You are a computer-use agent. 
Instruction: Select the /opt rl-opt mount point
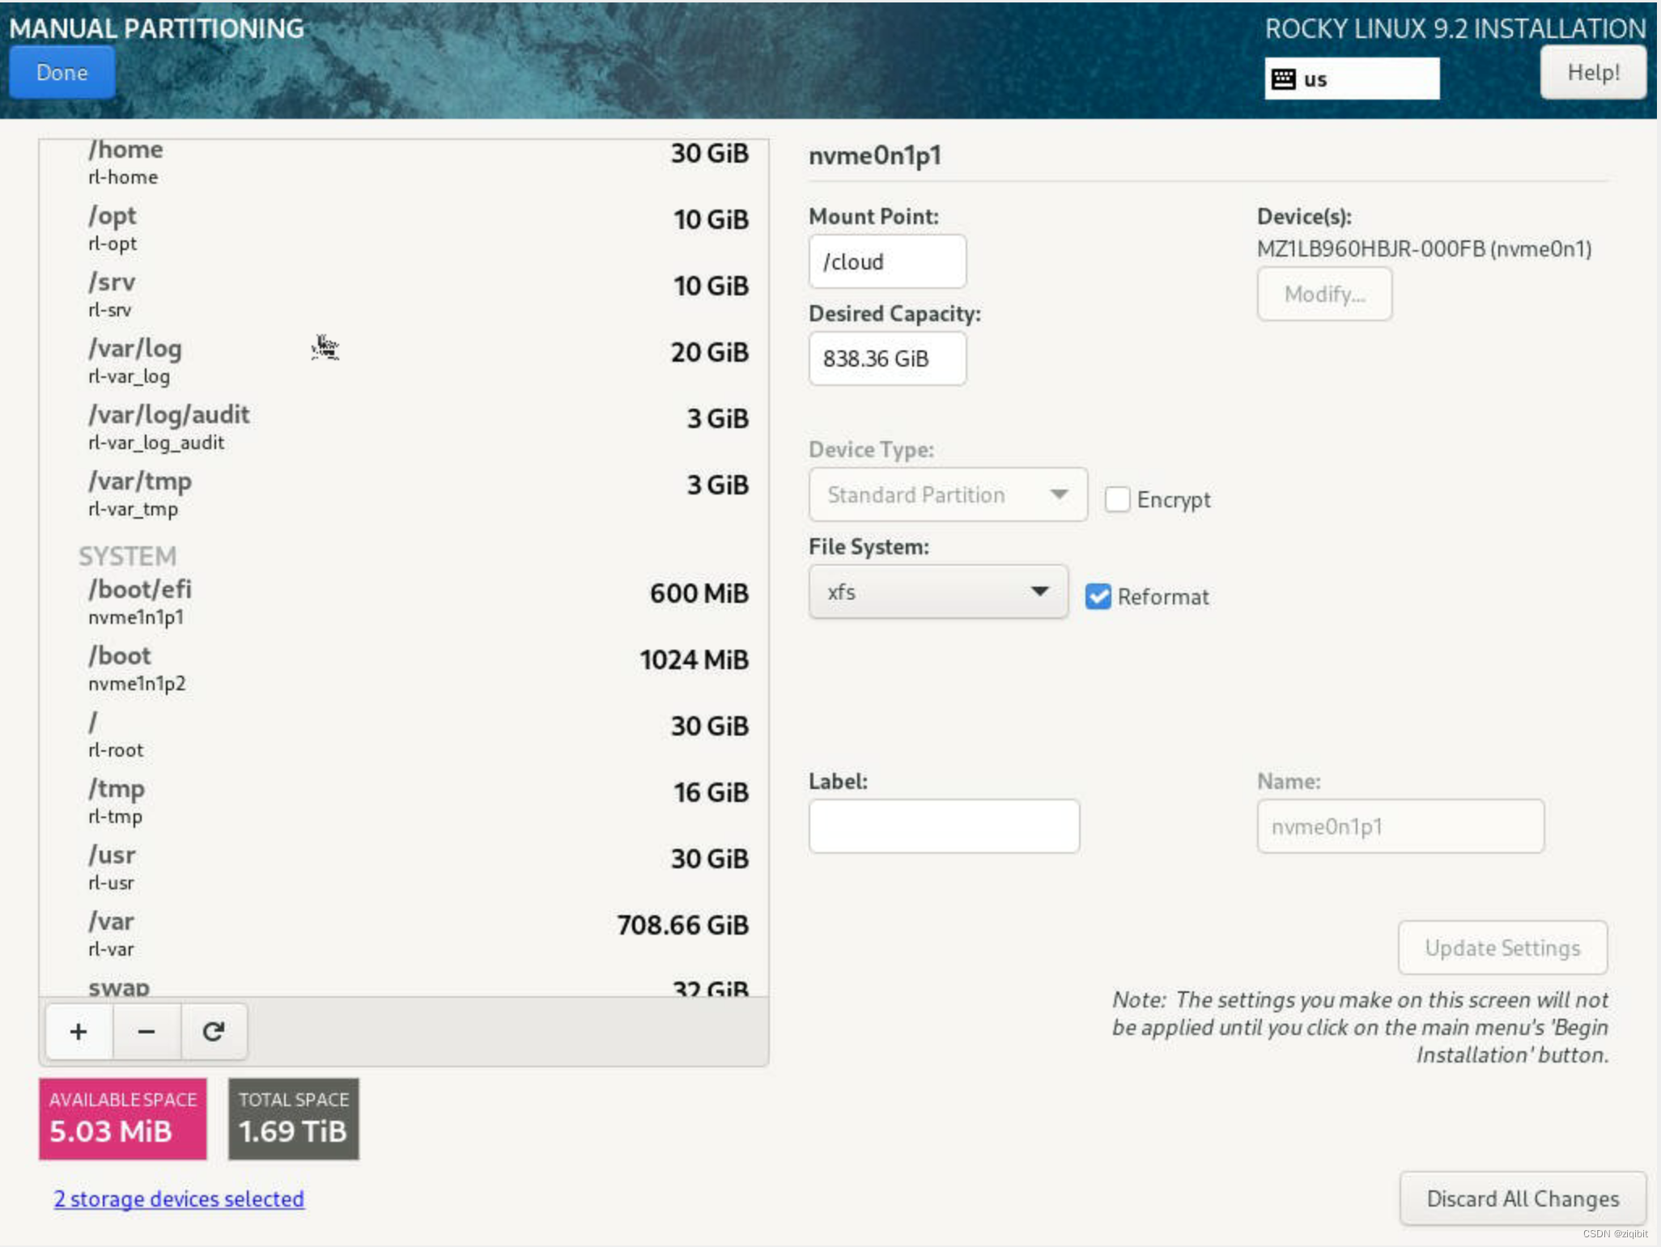point(403,229)
